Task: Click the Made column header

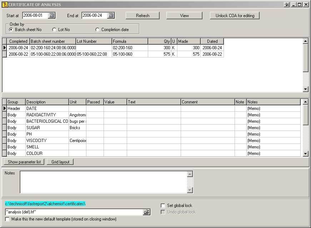Action: [x=189, y=41]
